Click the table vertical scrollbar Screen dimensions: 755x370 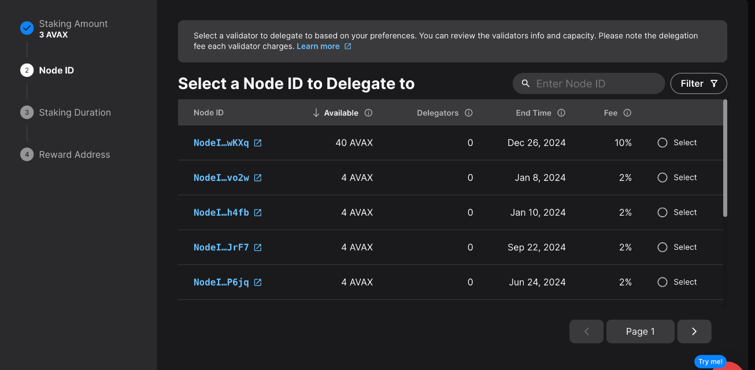pyautogui.click(x=725, y=158)
